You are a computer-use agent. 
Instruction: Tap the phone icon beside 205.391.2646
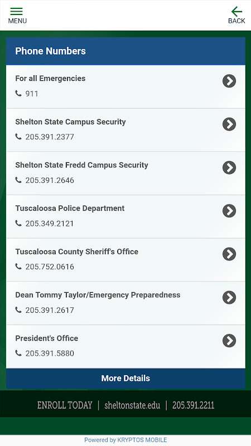(x=18, y=180)
